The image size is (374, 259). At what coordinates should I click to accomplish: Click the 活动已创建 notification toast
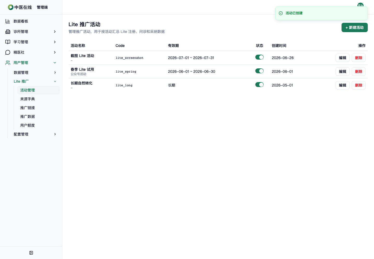(x=322, y=13)
